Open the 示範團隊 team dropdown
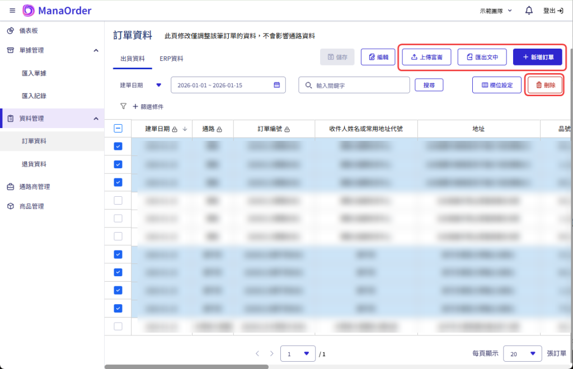 (496, 11)
